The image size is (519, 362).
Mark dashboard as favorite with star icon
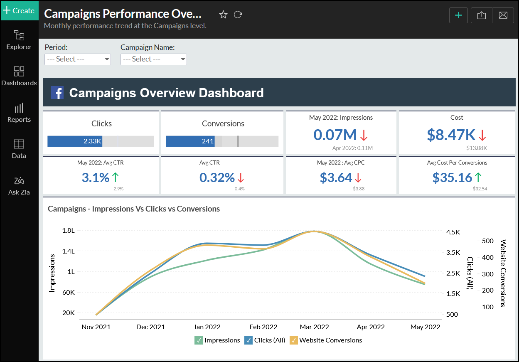pyautogui.click(x=223, y=15)
